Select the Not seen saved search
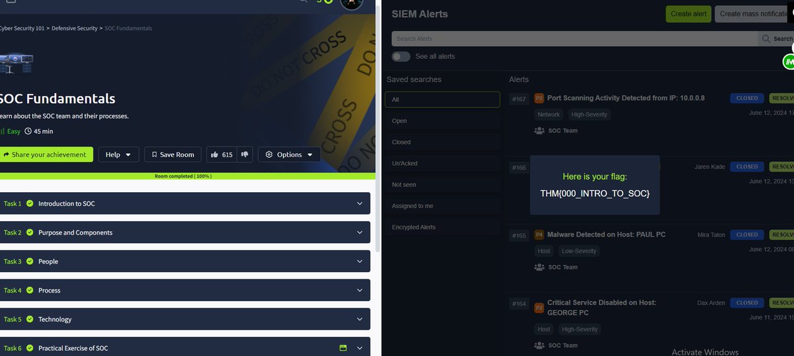 click(442, 184)
